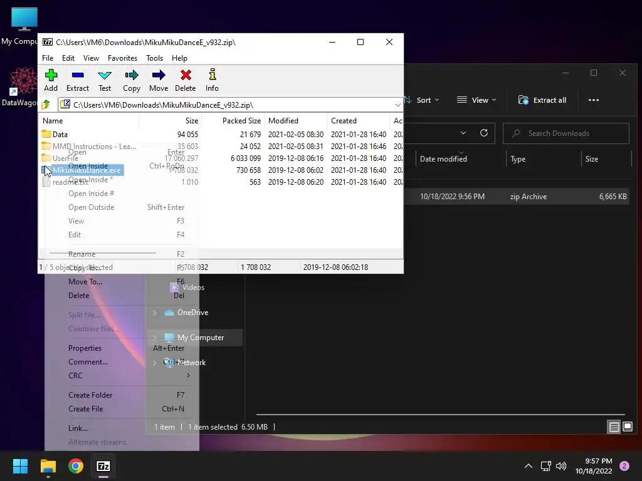Click the Windows Start button

point(20,466)
